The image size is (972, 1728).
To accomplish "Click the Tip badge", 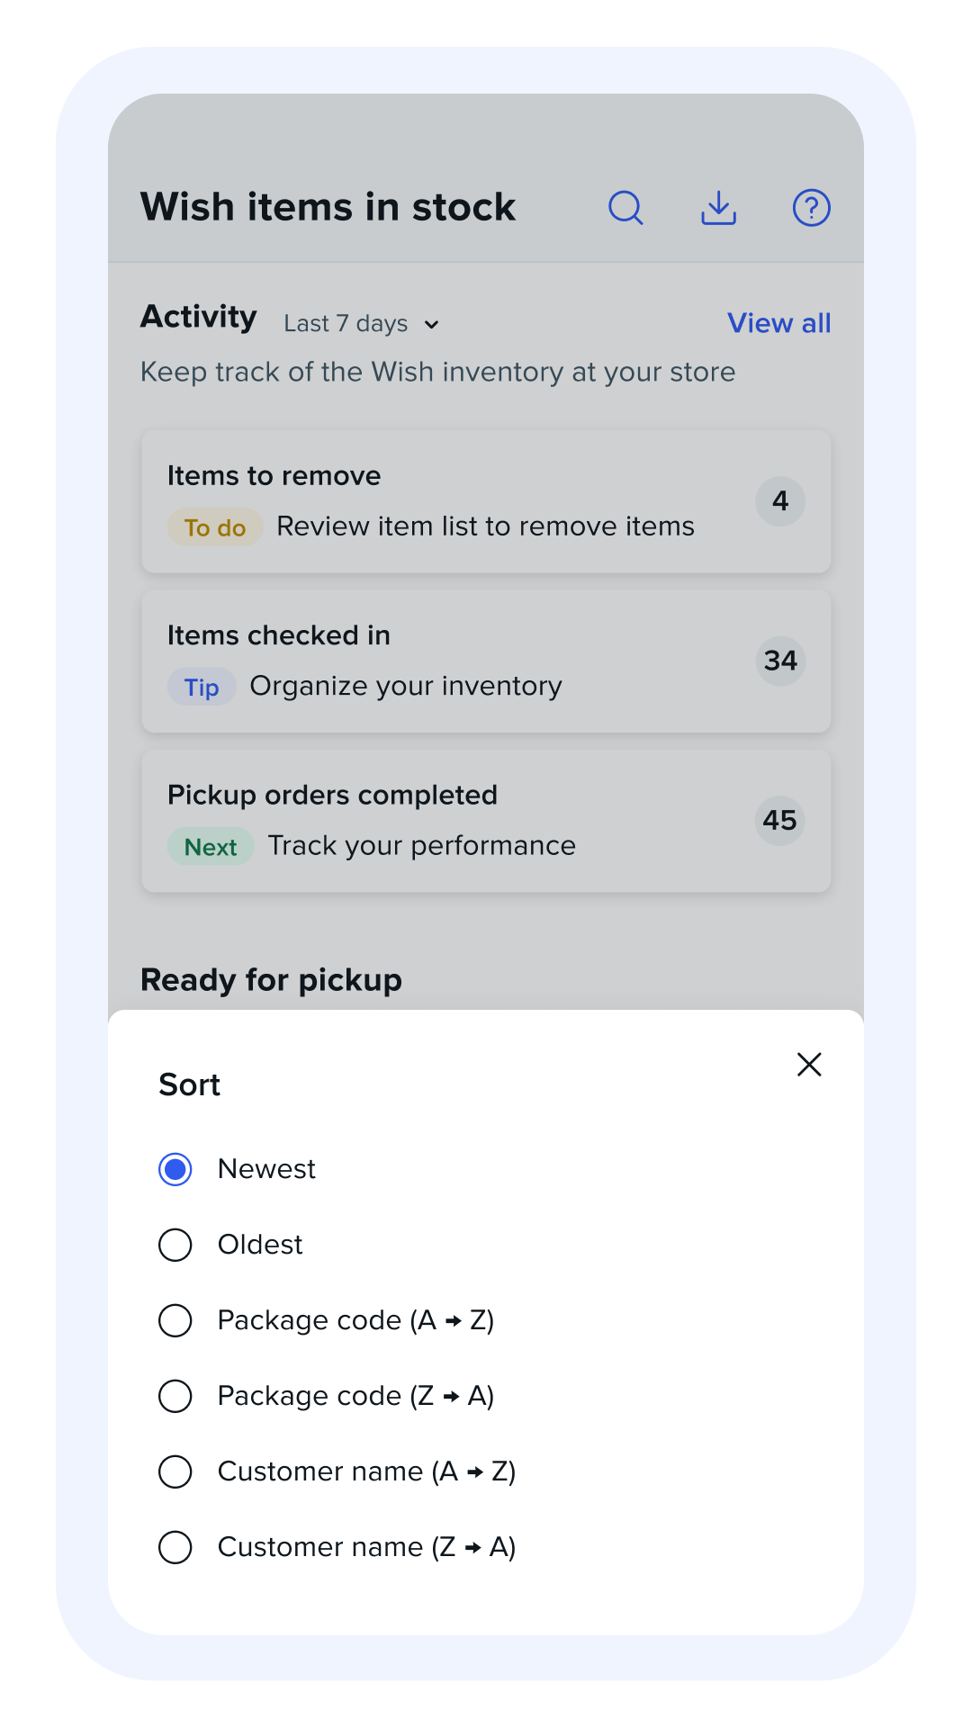I will 202,688.
